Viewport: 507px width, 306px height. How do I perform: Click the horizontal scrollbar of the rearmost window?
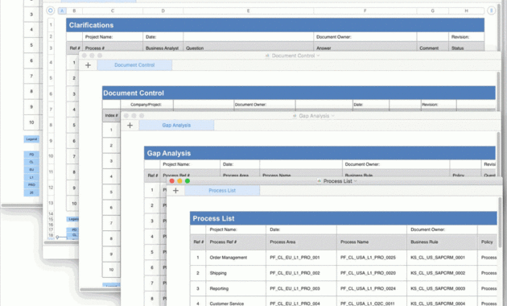pyautogui.click(x=22, y=205)
